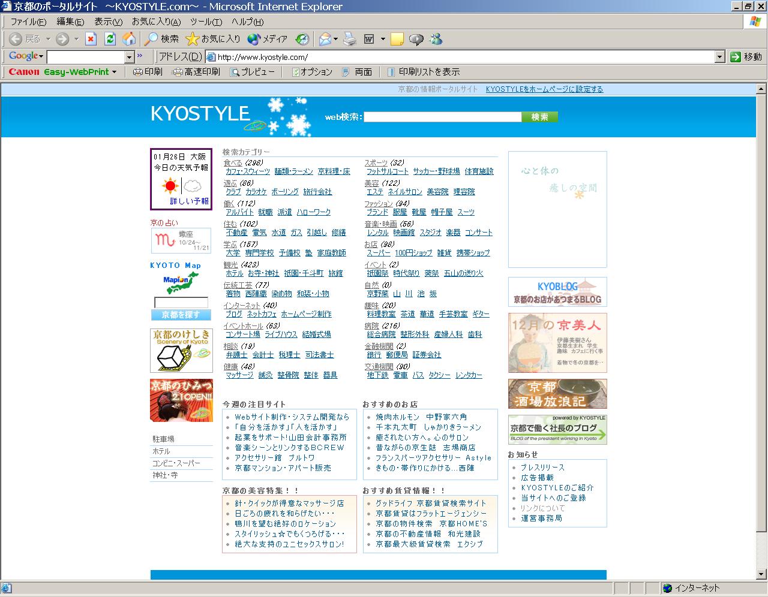The image size is (768, 597).
Task: Click the web検索 text input field
Action: point(442,117)
